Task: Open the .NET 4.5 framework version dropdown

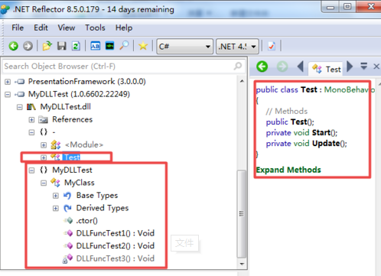Action: tap(237, 47)
